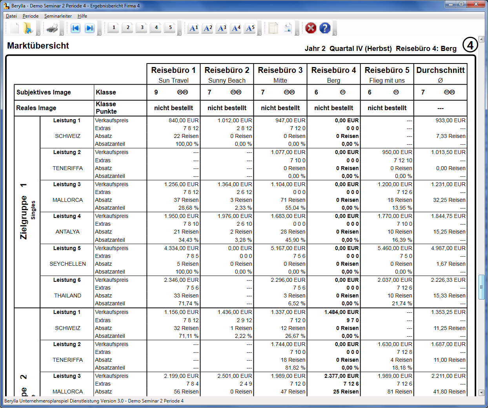Click the 4.987,00 EUR average cell
488x408 pixels.
(448, 248)
